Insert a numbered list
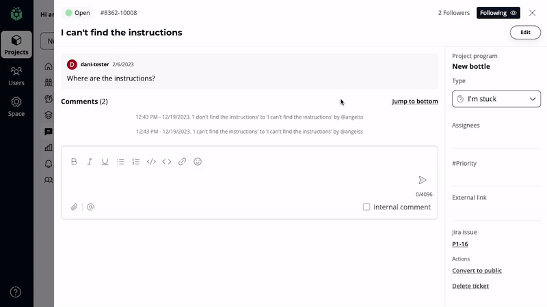 coord(135,162)
